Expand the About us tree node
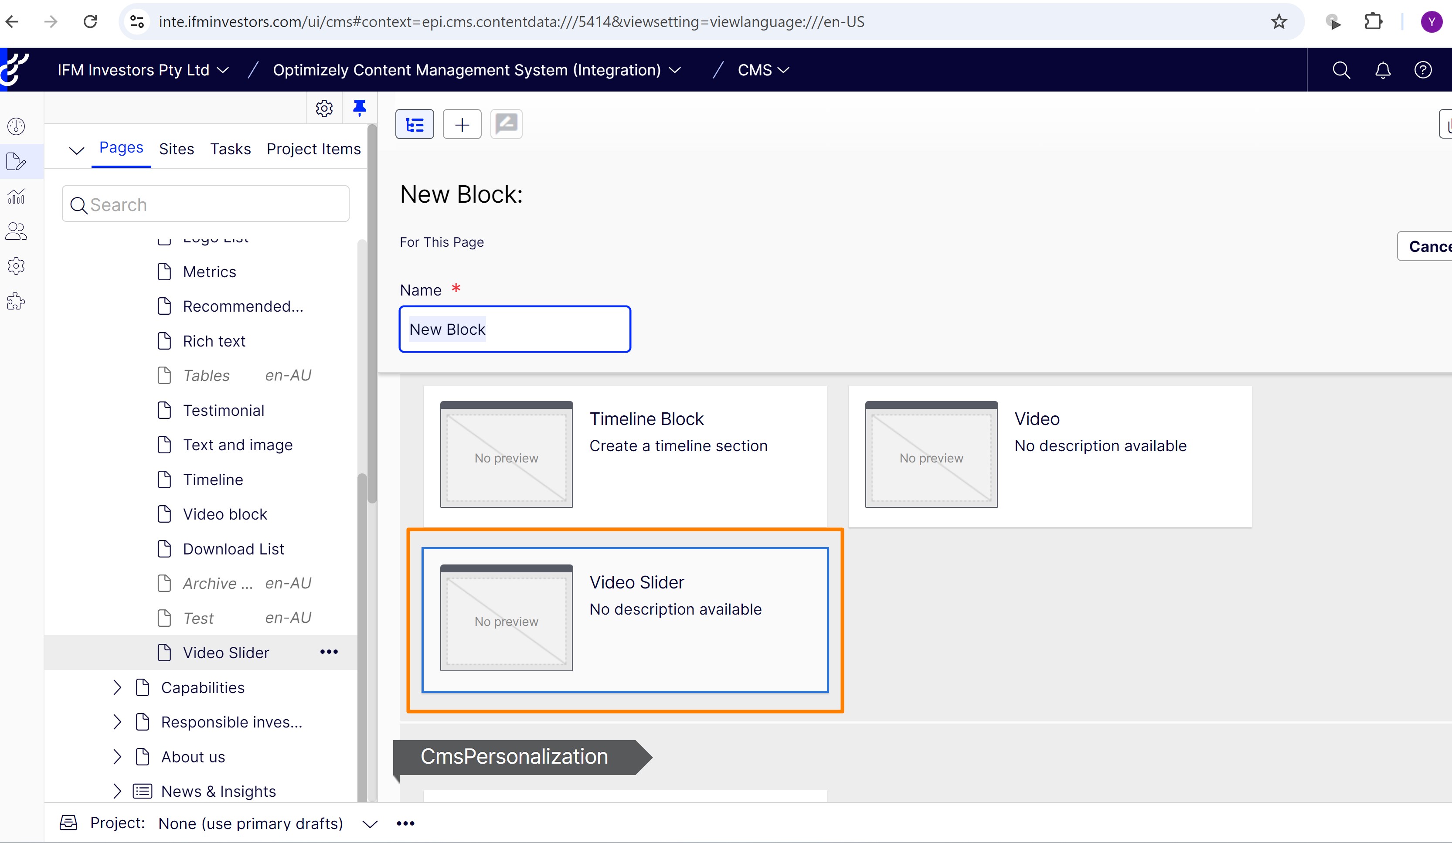1452x843 pixels. pos(118,757)
